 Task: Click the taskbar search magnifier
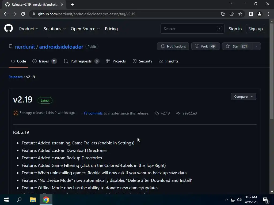[19, 199]
